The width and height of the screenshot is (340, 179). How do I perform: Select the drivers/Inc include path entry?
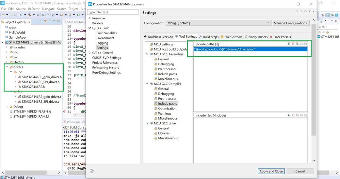250,49
